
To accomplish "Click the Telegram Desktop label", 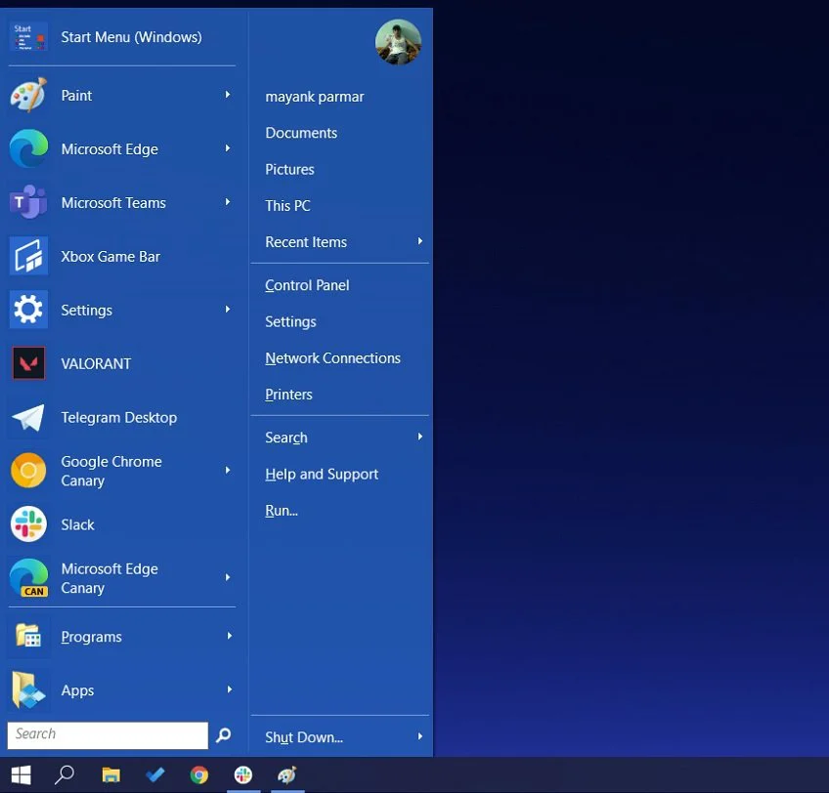I will click(x=119, y=418).
